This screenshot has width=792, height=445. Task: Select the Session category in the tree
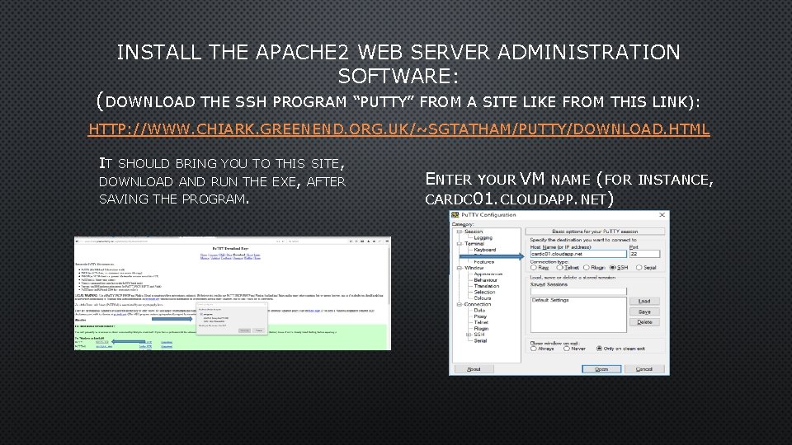474,232
